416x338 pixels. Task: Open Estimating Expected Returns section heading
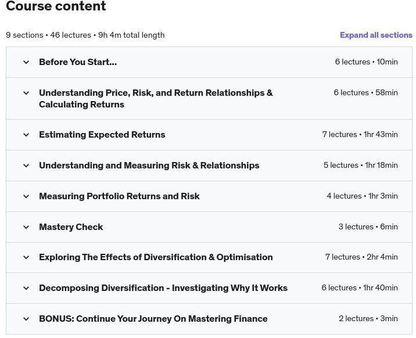102,135
